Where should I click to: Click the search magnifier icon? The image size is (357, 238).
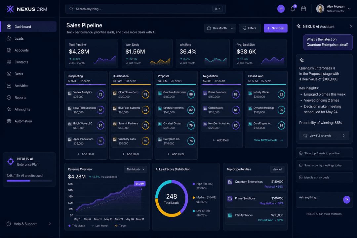[x=71, y=9]
